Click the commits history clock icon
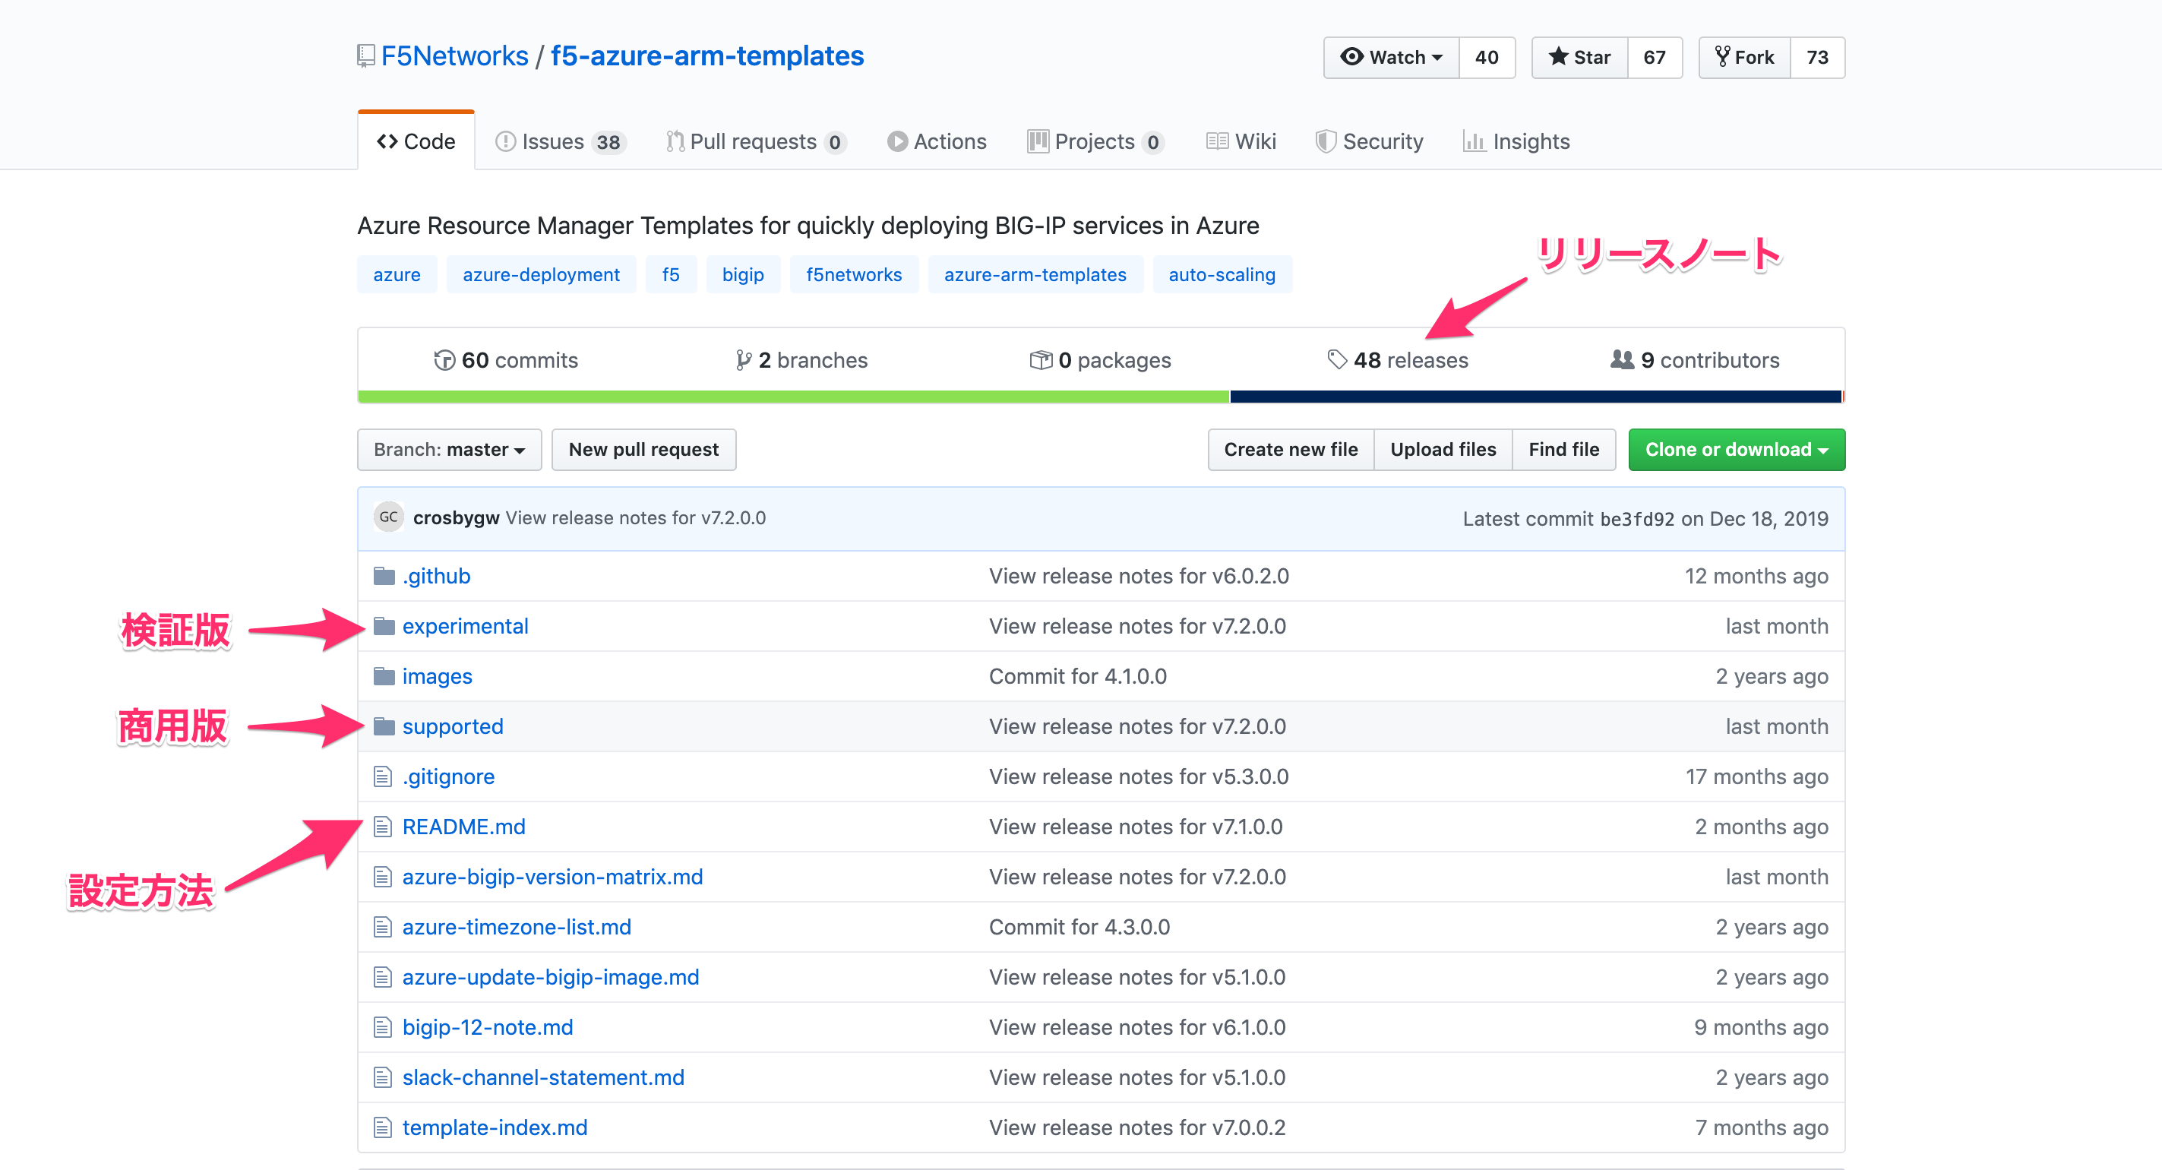The width and height of the screenshot is (2162, 1170). point(444,360)
